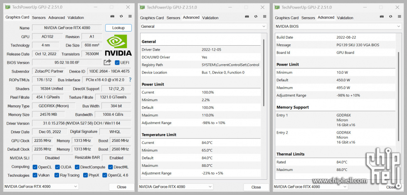Screen dimensions: 407x195
Task: Click the BIOS Version field 95.02.18.00.6F
Action: point(67,62)
